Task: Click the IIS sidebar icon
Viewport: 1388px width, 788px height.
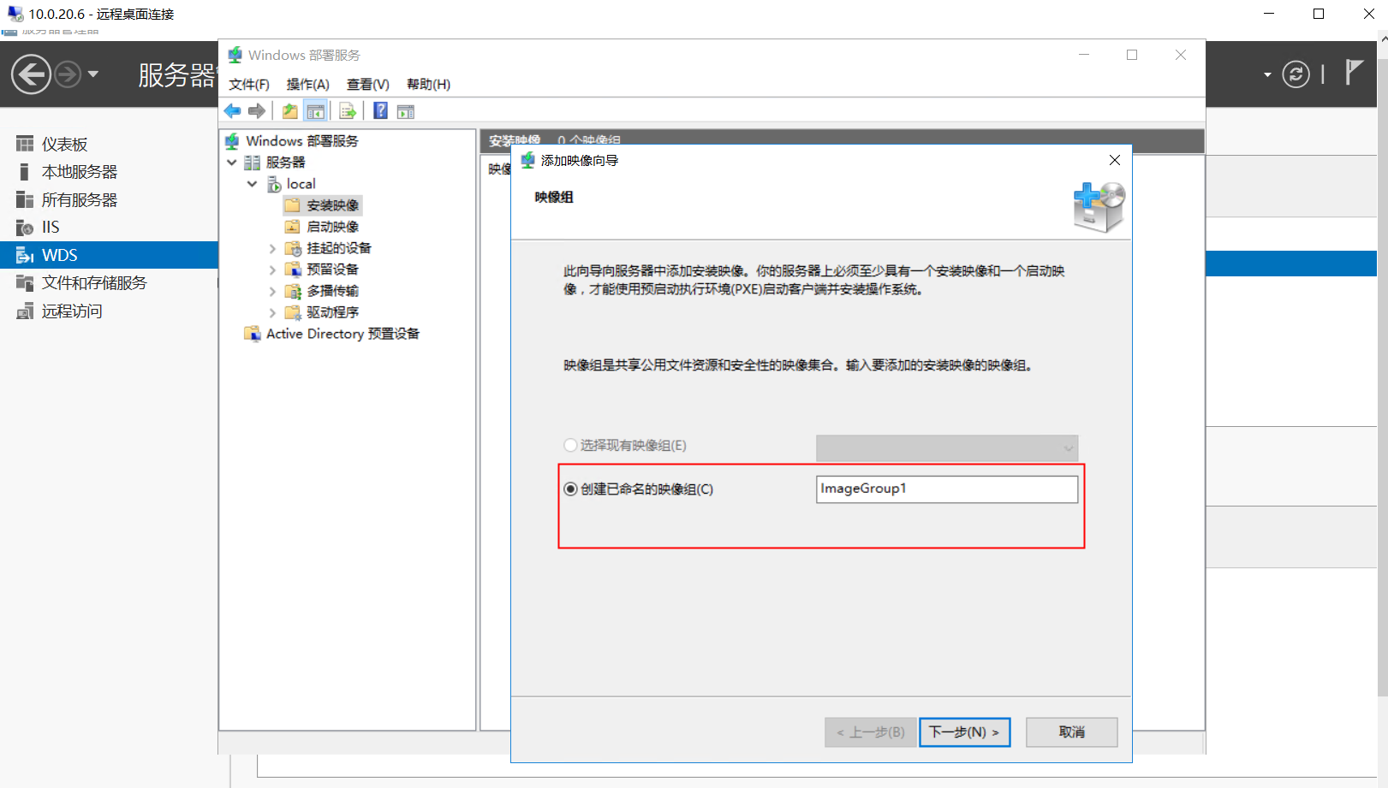Action: [x=25, y=228]
